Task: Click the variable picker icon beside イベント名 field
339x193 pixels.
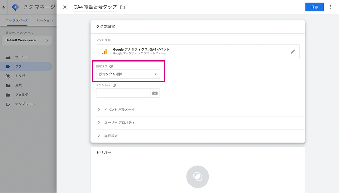Action: (155, 93)
